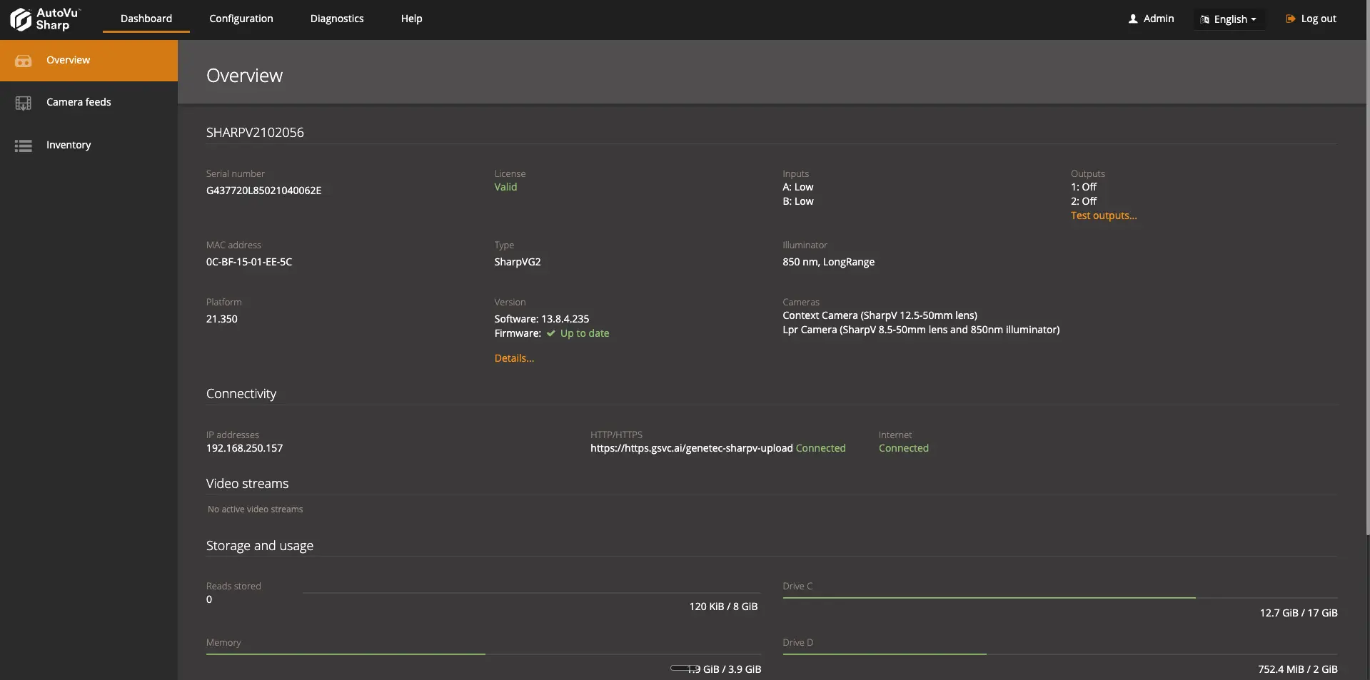Click the 752.4 MiB / 2 GiB value
This screenshot has width=1370, height=680.
1298,669
